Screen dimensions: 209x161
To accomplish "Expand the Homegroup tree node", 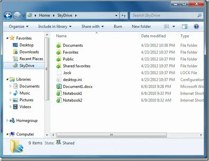I will [x=7, y=120].
